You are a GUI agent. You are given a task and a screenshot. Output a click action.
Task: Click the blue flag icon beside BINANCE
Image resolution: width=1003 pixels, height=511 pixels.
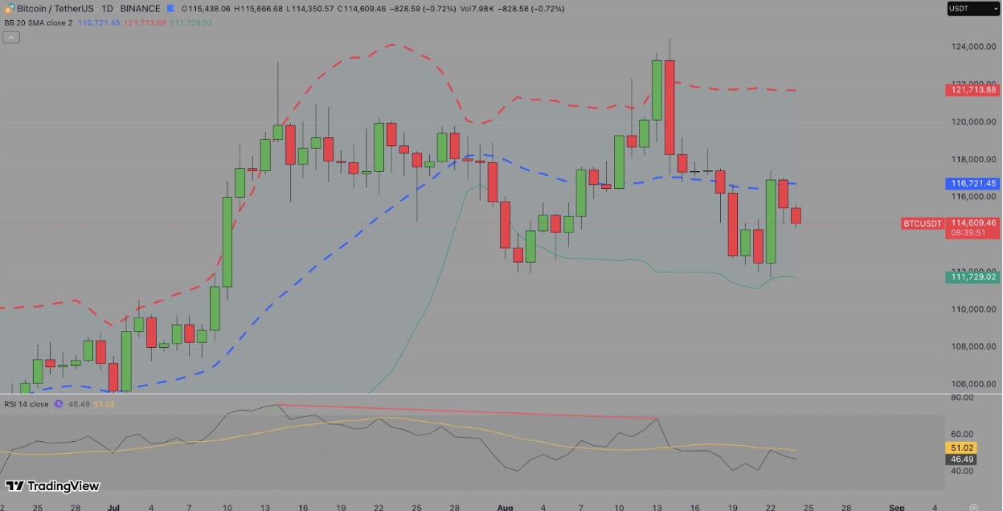pos(170,9)
